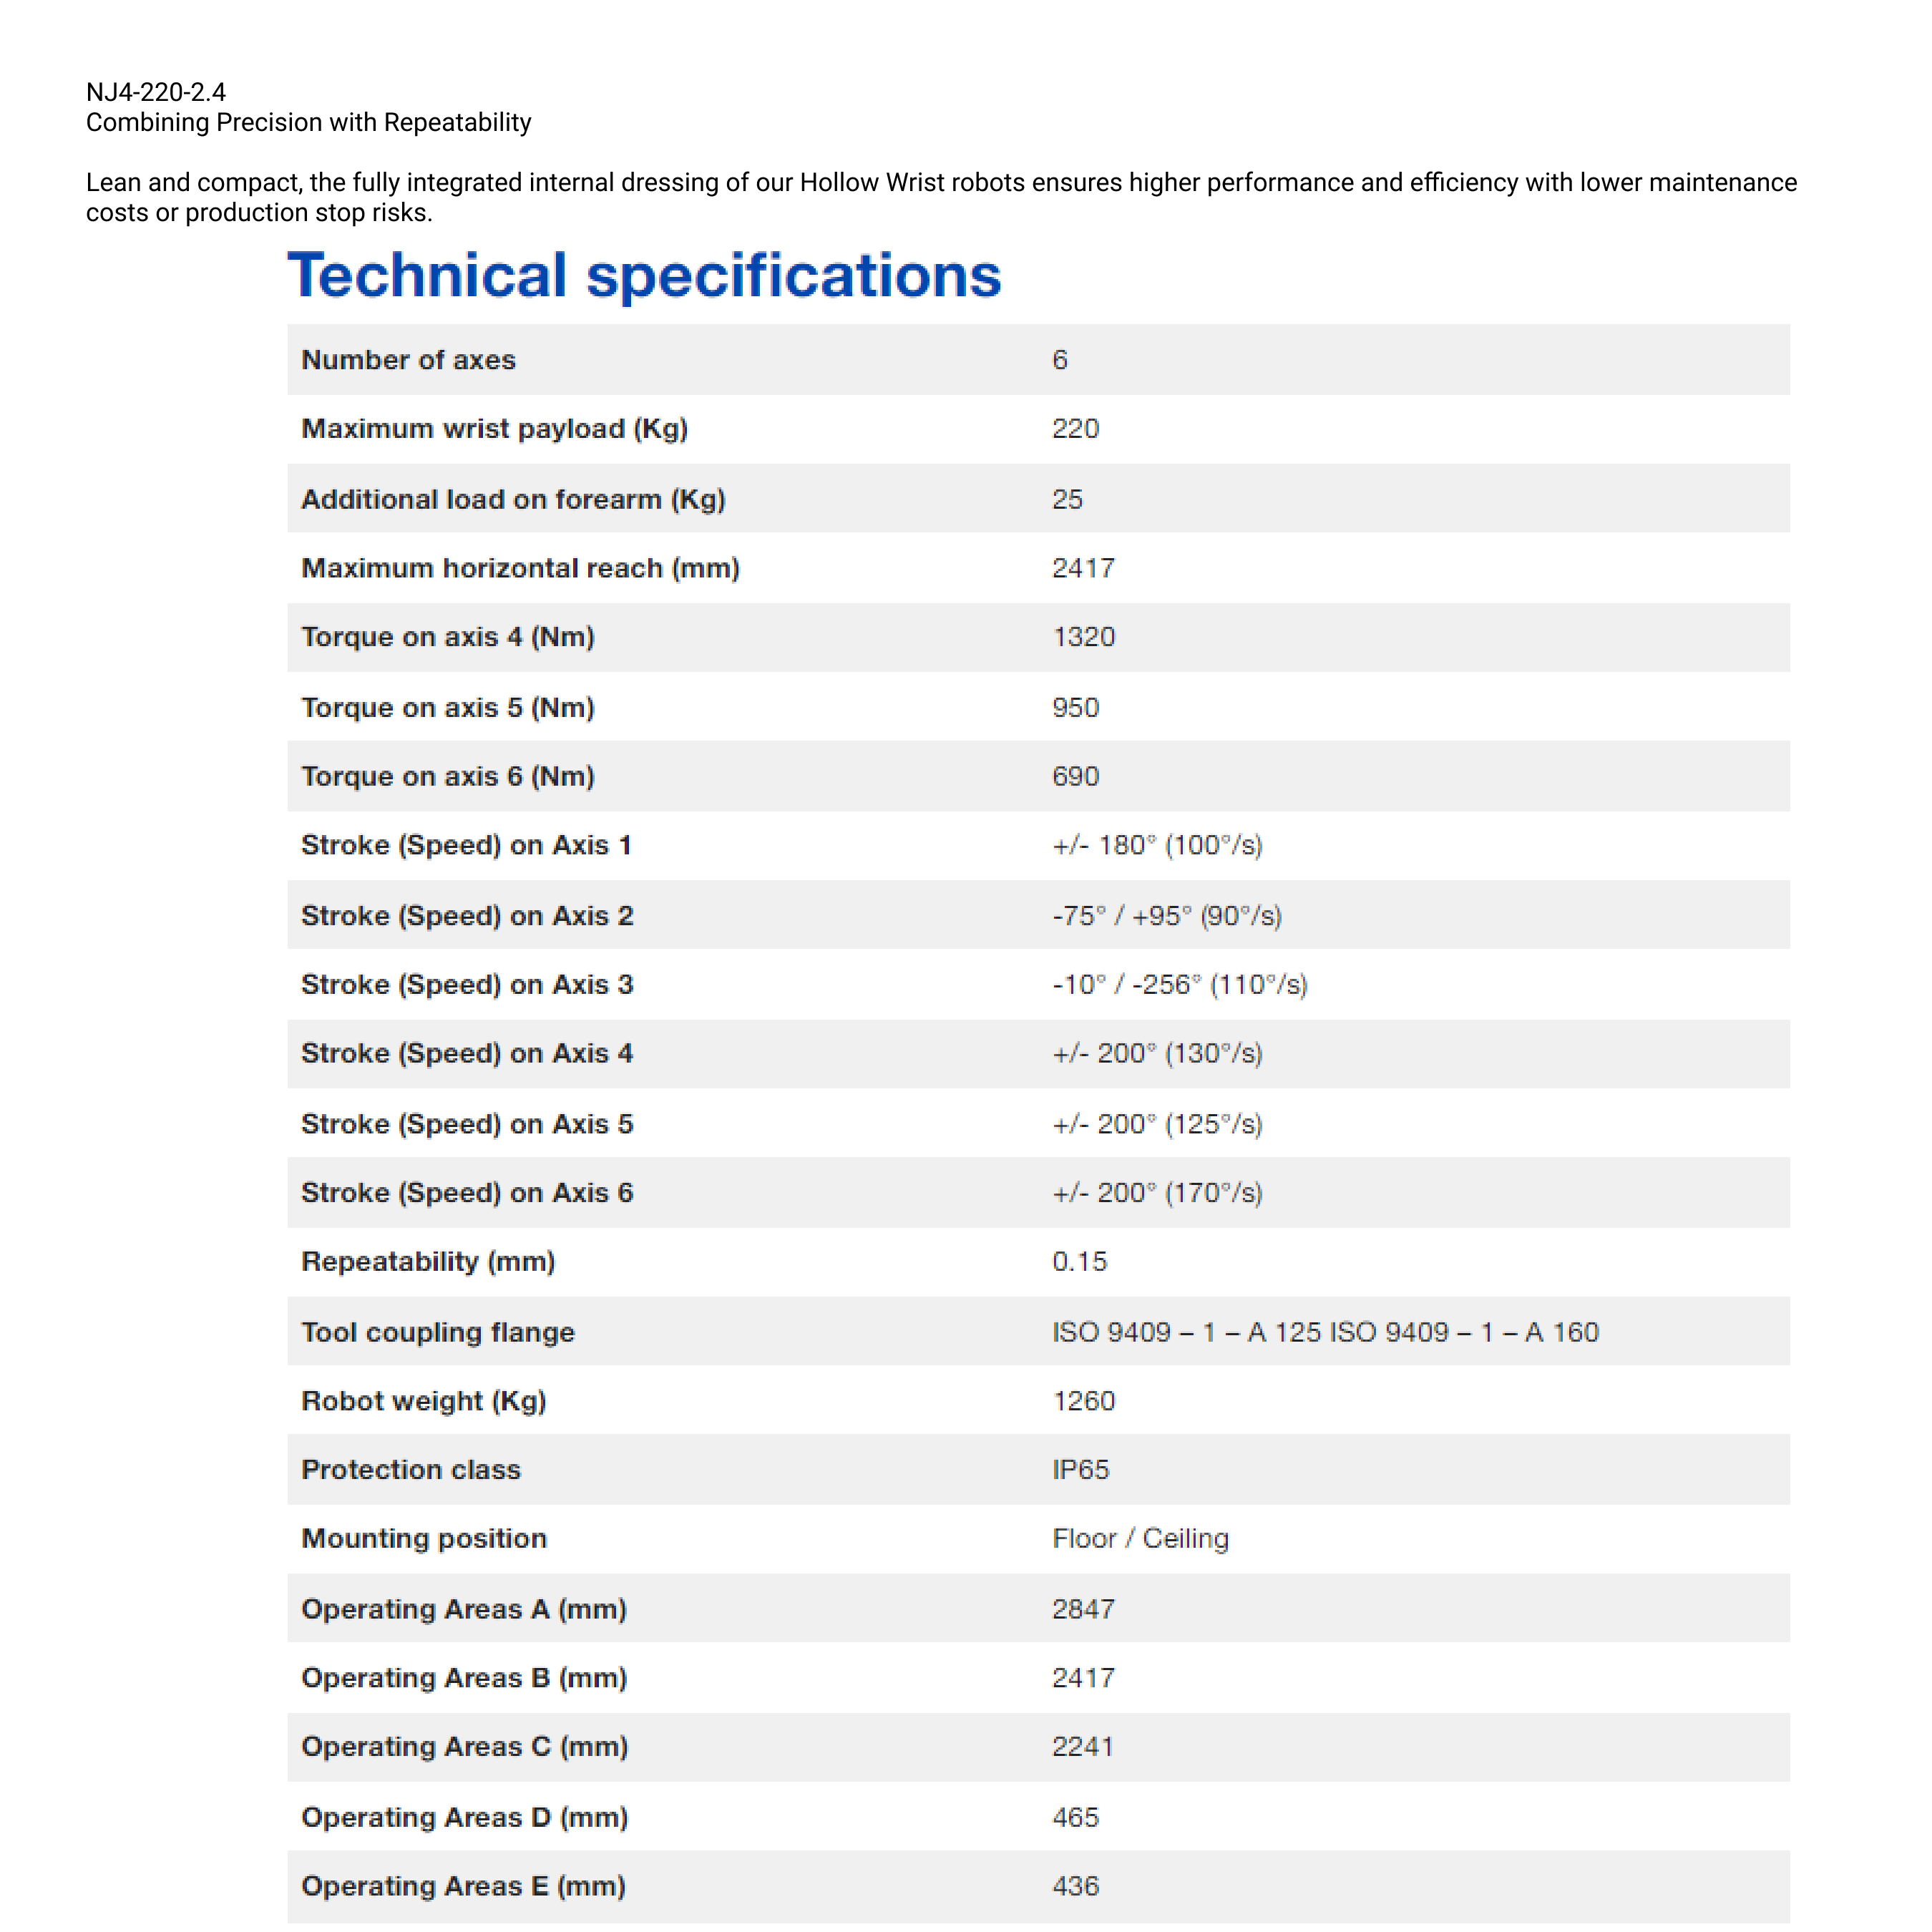Select the Operating Areas A (mm) label
The width and height of the screenshot is (1932, 1932).
[463, 1609]
